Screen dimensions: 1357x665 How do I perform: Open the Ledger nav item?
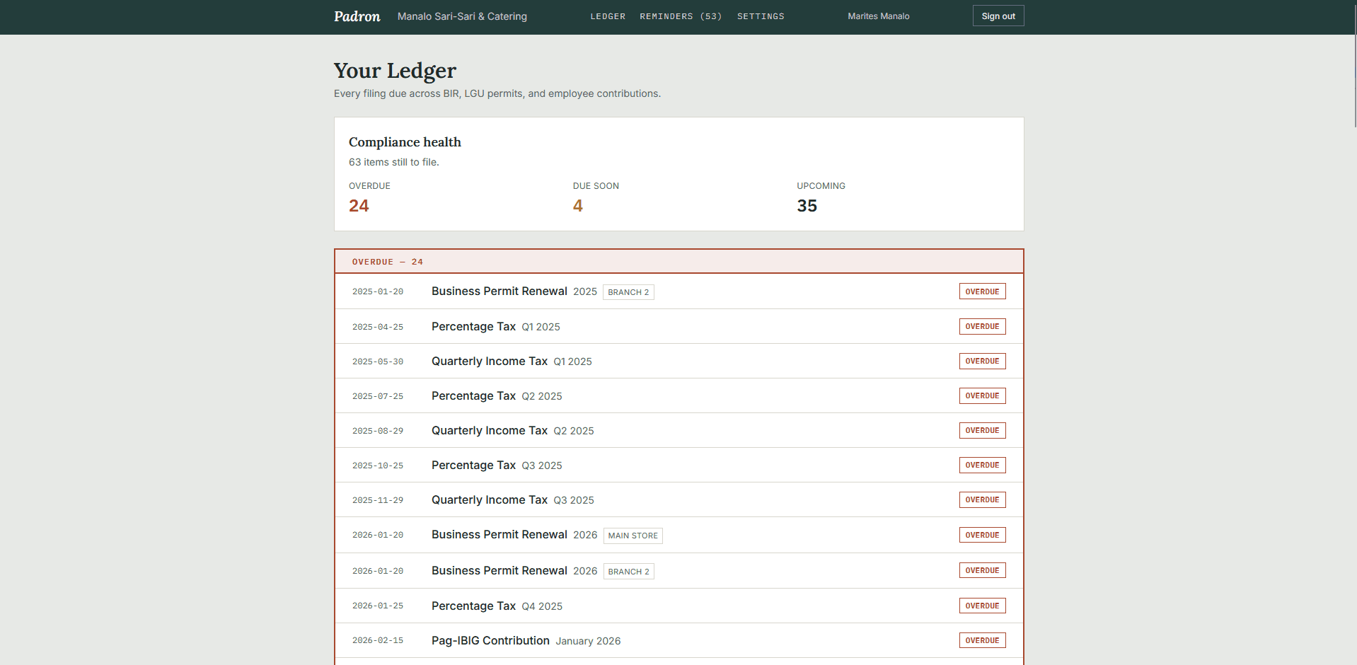(x=608, y=16)
